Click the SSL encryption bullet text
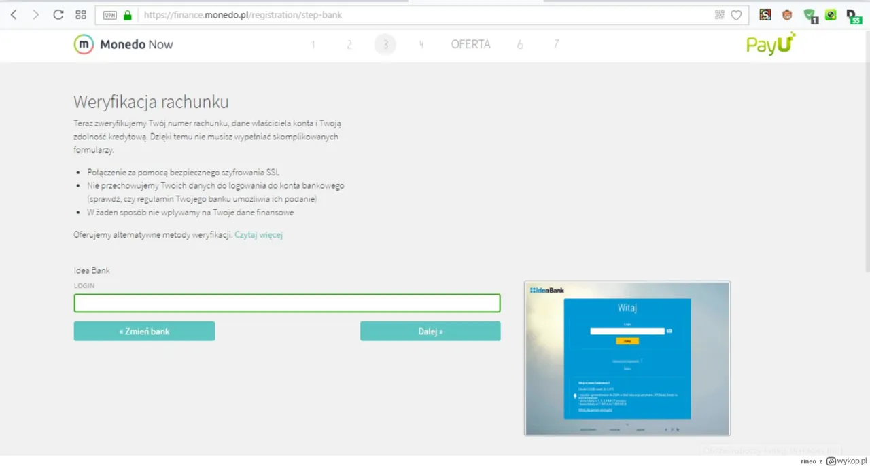The image size is (870, 466). point(184,173)
